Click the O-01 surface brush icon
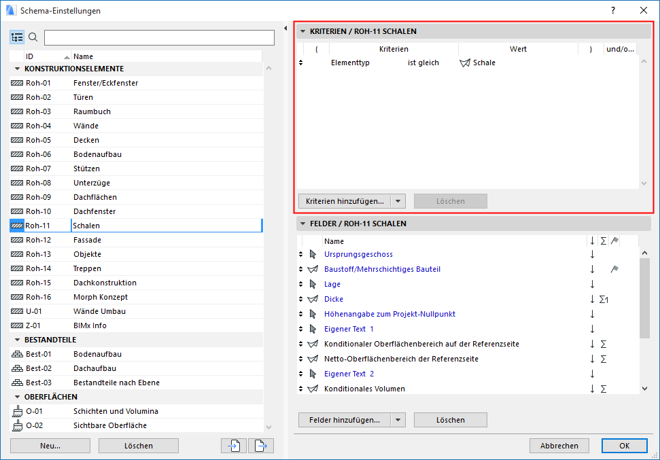This screenshot has width=660, height=460. click(x=17, y=411)
